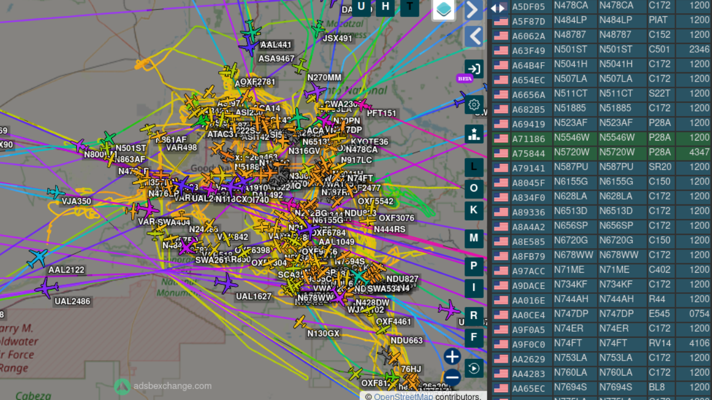The width and height of the screenshot is (712, 400).
Task: Select the N74ER table row
Action: (x=602, y=329)
